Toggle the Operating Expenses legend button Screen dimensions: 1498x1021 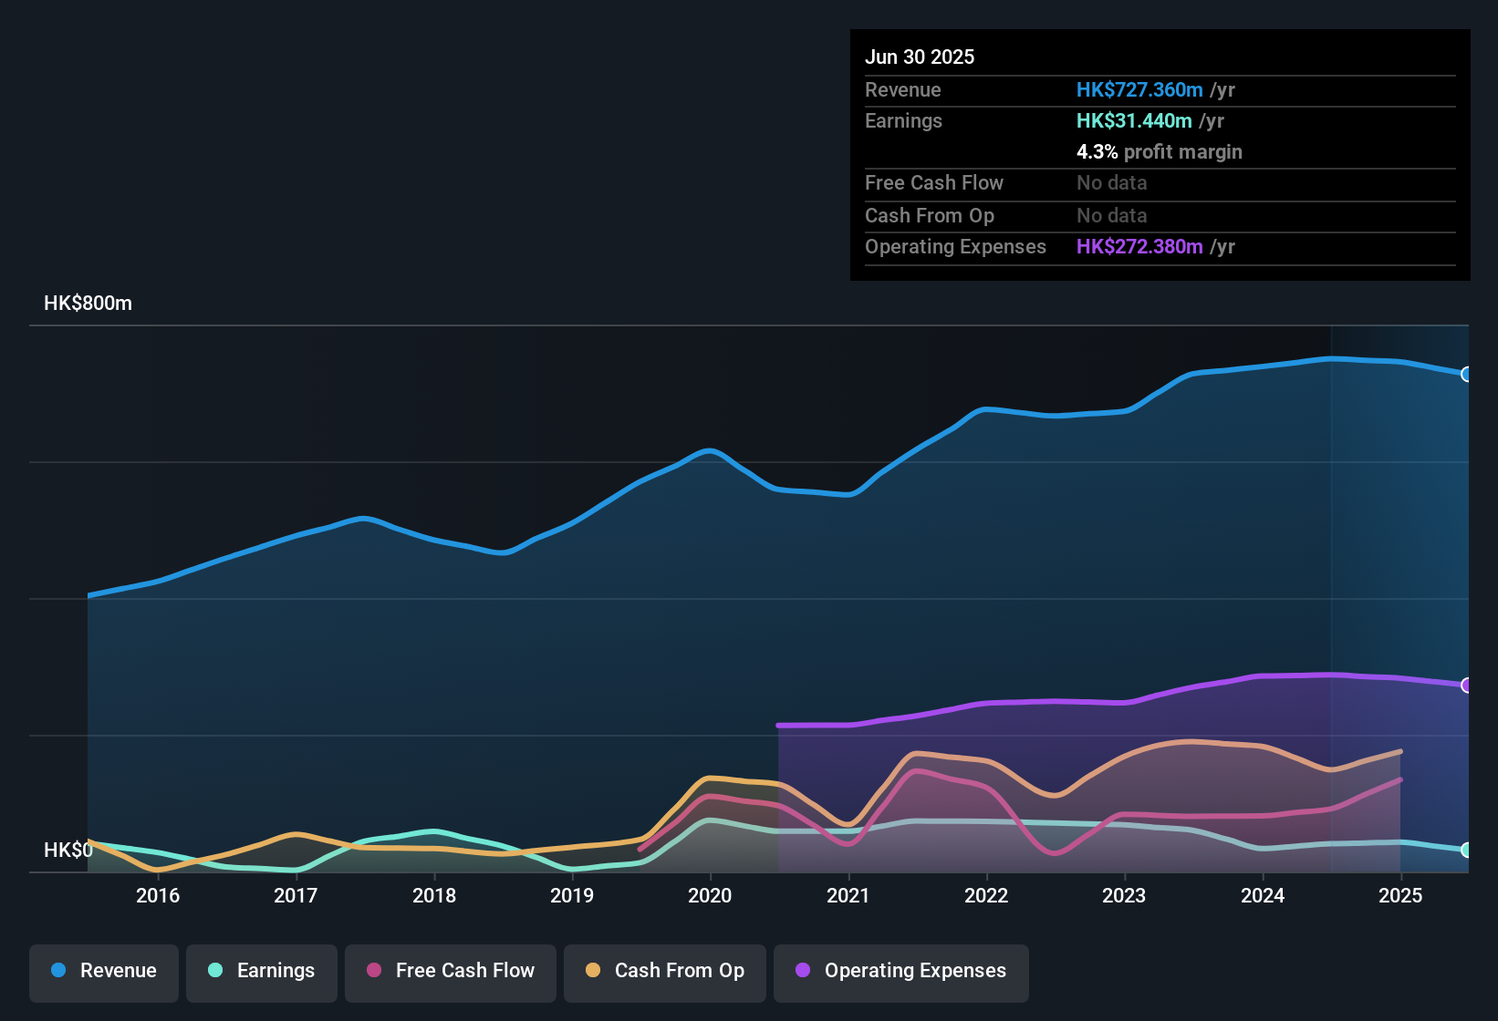(x=901, y=972)
